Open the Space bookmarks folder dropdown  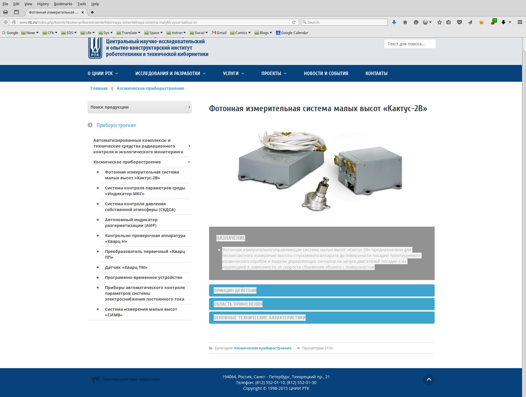click(x=154, y=33)
